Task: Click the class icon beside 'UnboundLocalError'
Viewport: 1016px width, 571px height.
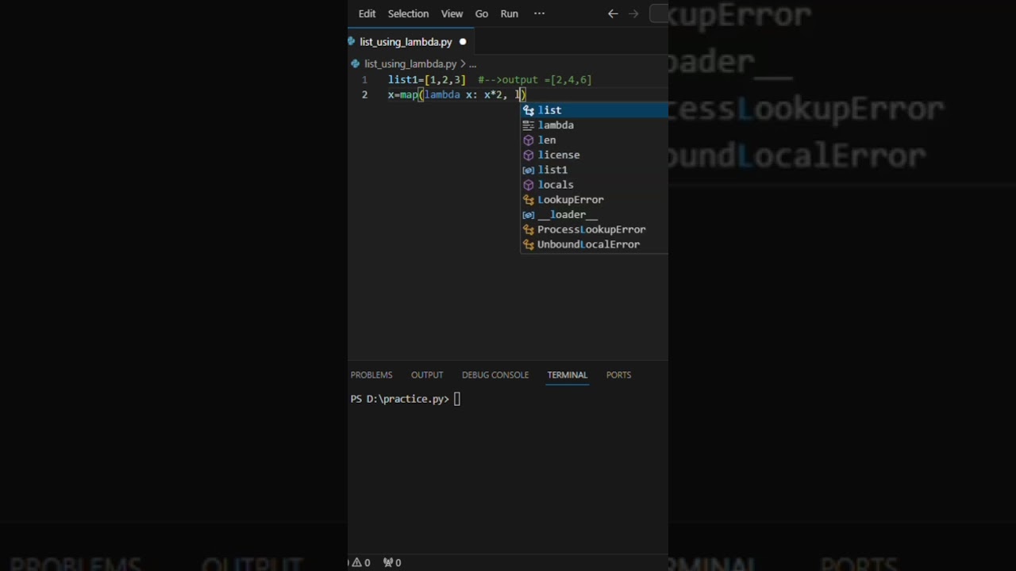Action: [x=529, y=244]
